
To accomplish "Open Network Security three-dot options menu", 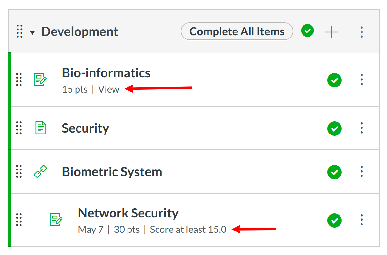I will [x=361, y=220].
